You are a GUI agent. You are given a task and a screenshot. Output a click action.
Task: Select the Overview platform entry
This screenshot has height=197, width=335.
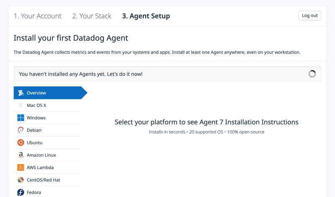(x=50, y=93)
